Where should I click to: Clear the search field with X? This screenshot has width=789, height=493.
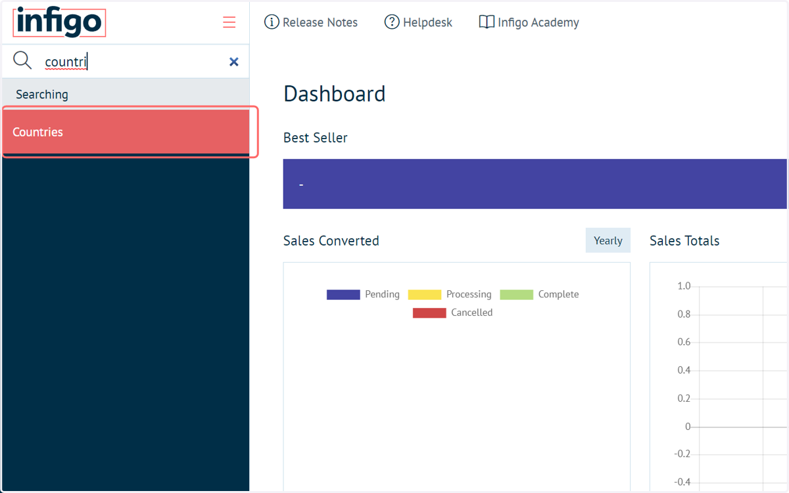point(233,62)
